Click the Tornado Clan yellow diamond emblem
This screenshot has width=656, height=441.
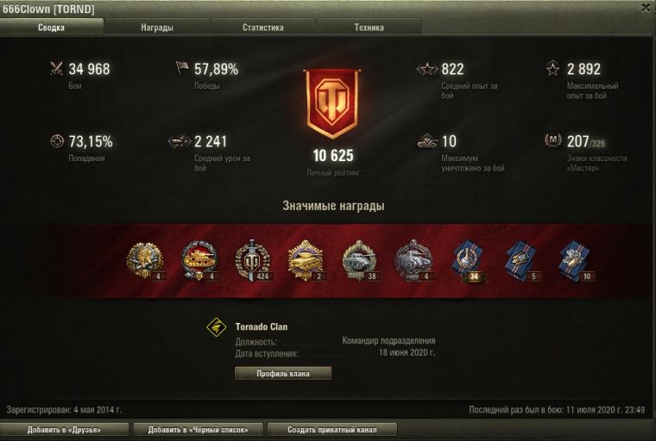[217, 327]
